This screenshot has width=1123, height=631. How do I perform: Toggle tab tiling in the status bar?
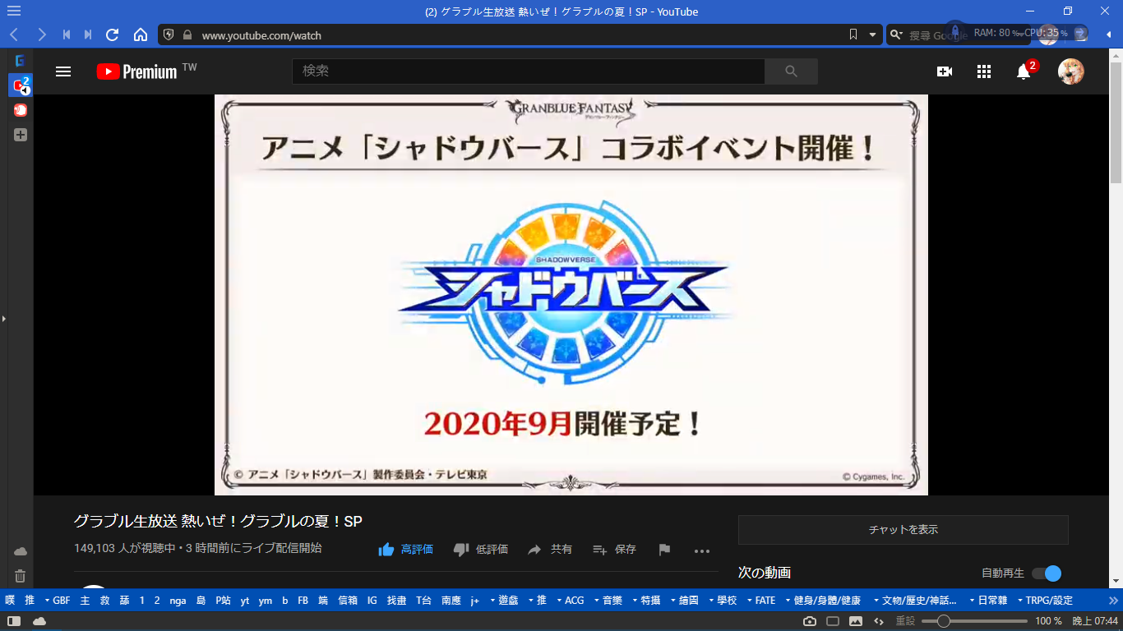tap(833, 621)
